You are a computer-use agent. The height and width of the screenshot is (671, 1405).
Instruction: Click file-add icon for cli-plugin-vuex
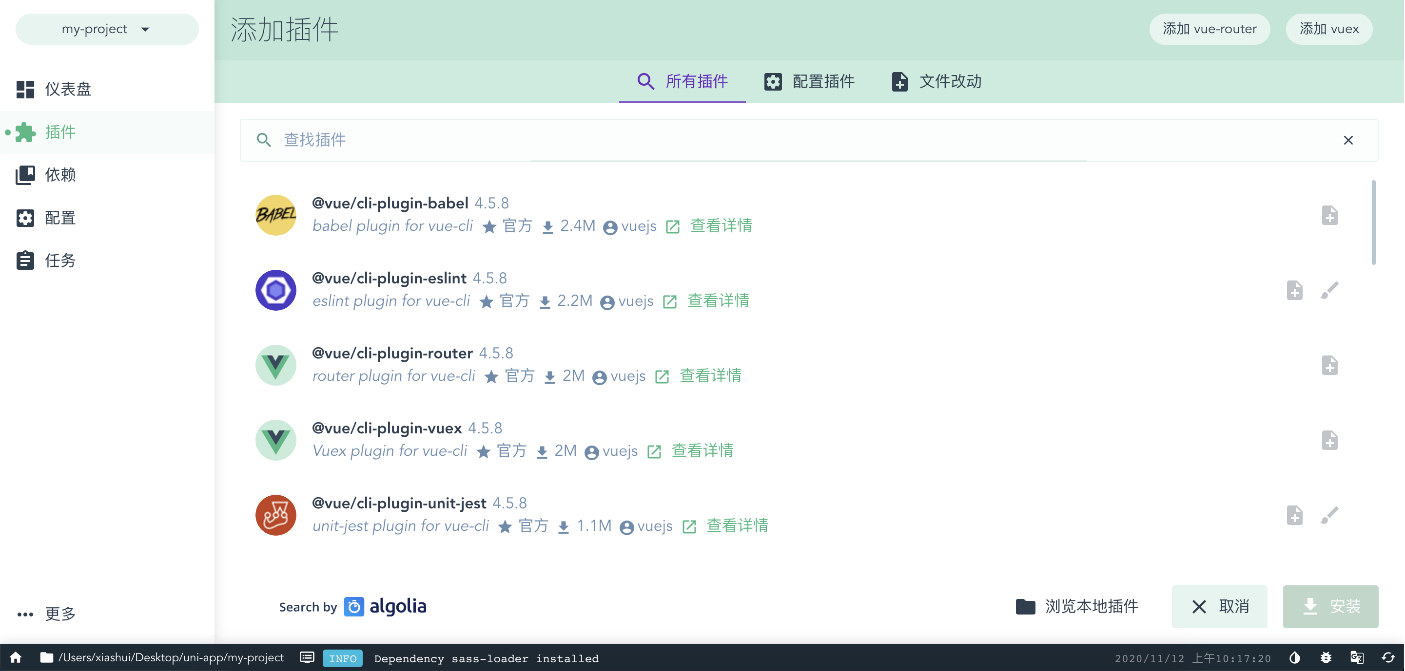tap(1329, 440)
